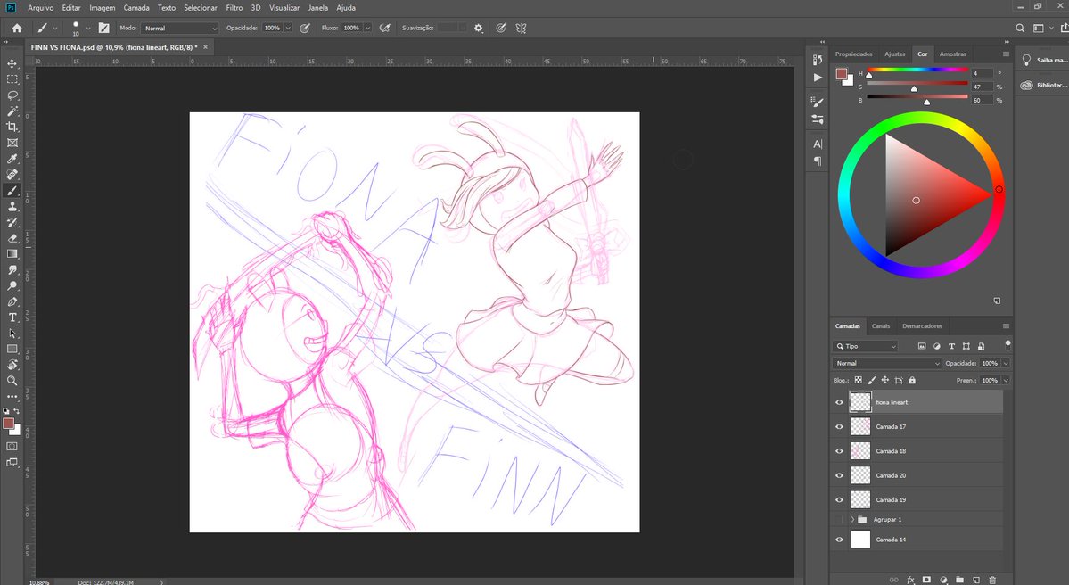The width and height of the screenshot is (1069, 585).
Task: Hide the Camada 14 layer
Action: coord(839,540)
